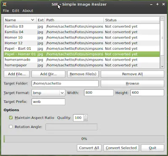
Task: Open the Target Format bmp dropdown
Action: tap(48, 93)
